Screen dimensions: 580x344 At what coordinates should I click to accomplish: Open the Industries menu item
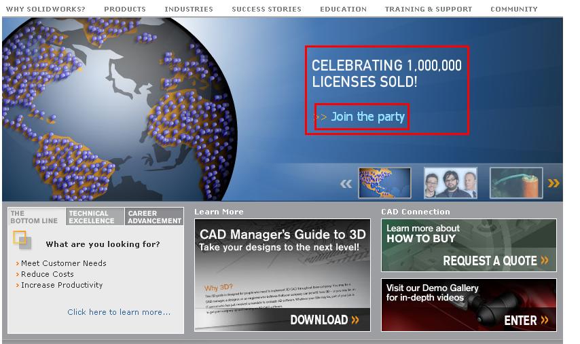click(189, 9)
